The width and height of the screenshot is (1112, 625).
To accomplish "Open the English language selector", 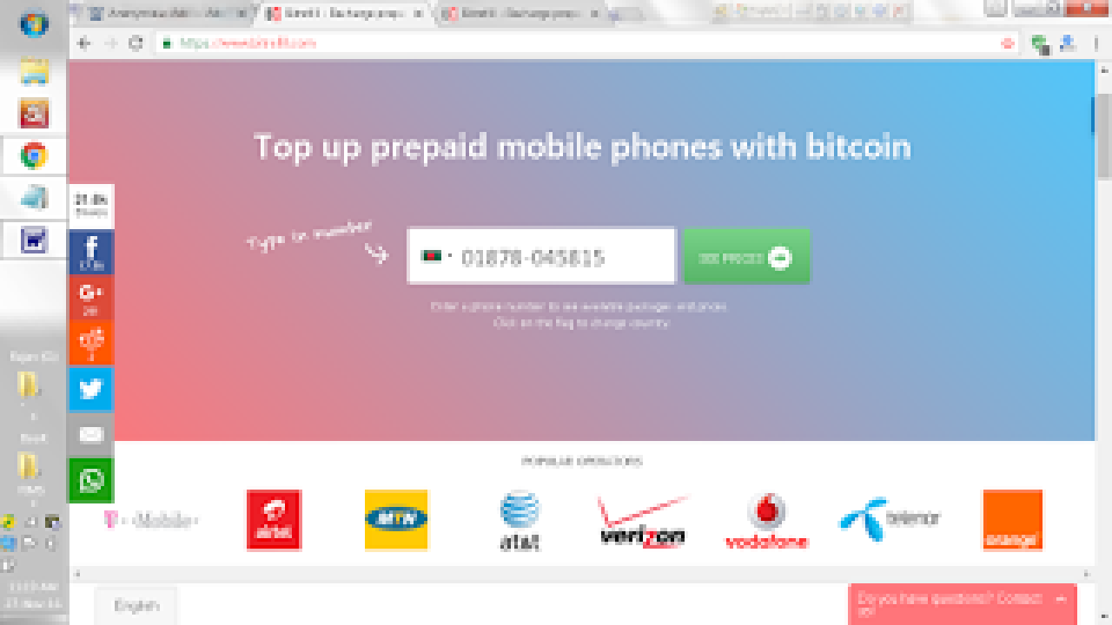I will (x=136, y=606).
